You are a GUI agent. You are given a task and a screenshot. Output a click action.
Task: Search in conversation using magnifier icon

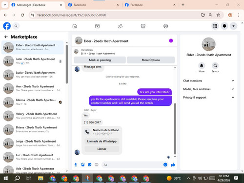[215, 65]
